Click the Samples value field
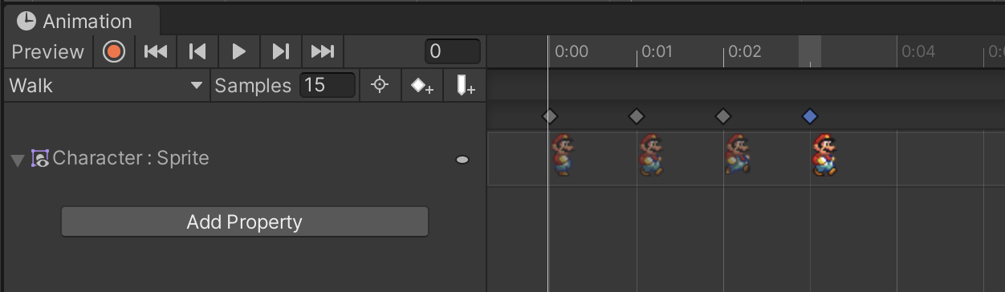This screenshot has height=292, width=1005. click(328, 85)
